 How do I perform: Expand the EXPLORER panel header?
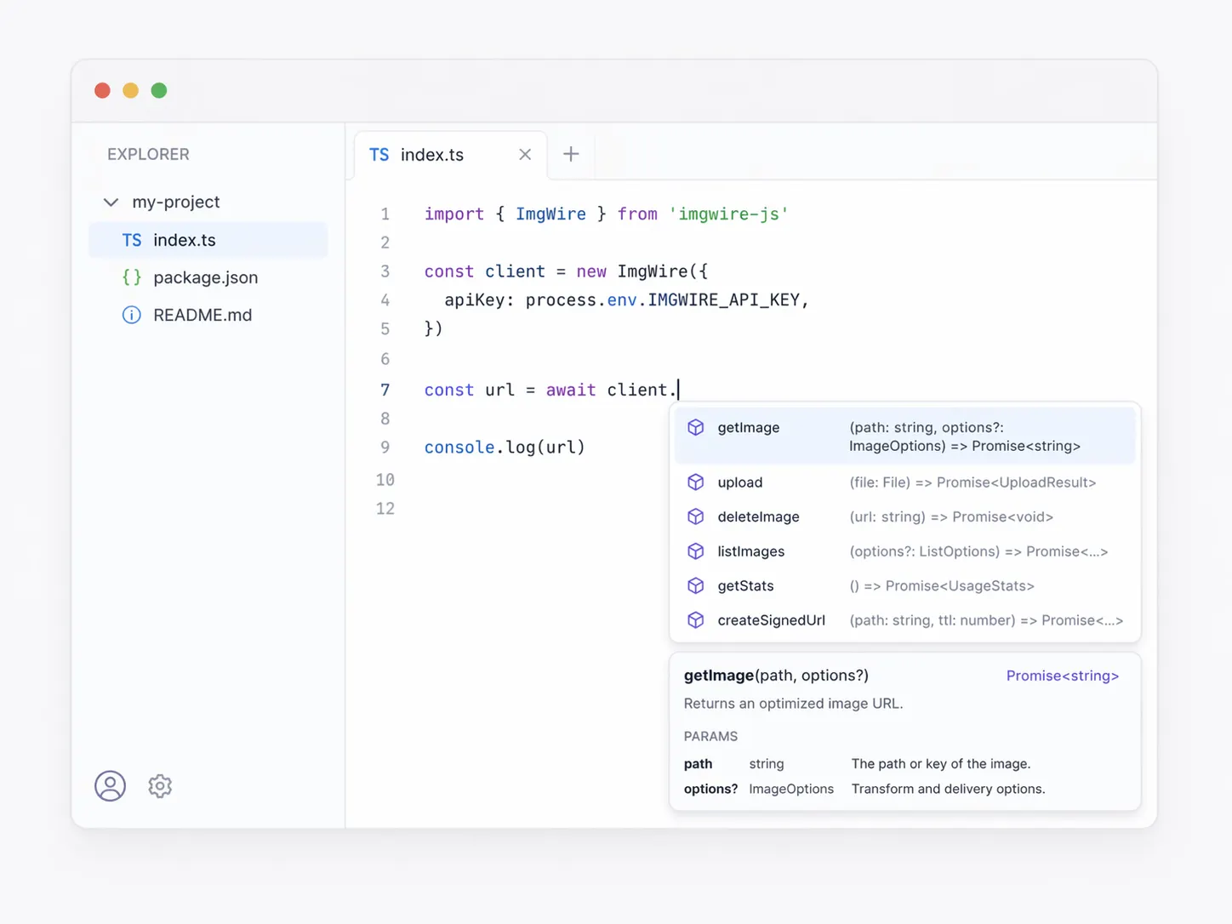148,154
